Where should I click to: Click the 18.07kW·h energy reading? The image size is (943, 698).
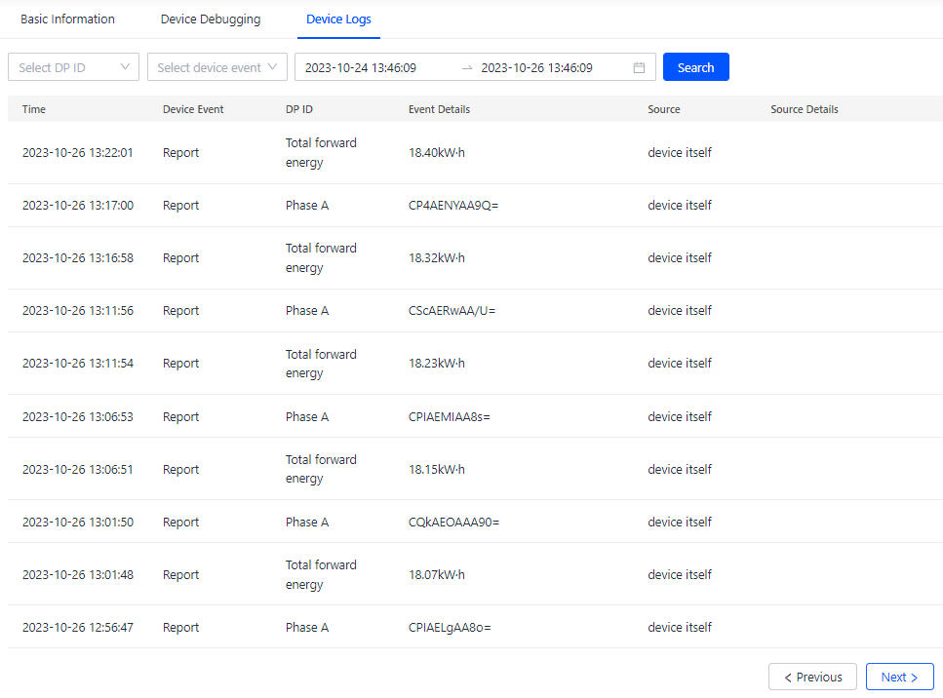click(x=437, y=575)
